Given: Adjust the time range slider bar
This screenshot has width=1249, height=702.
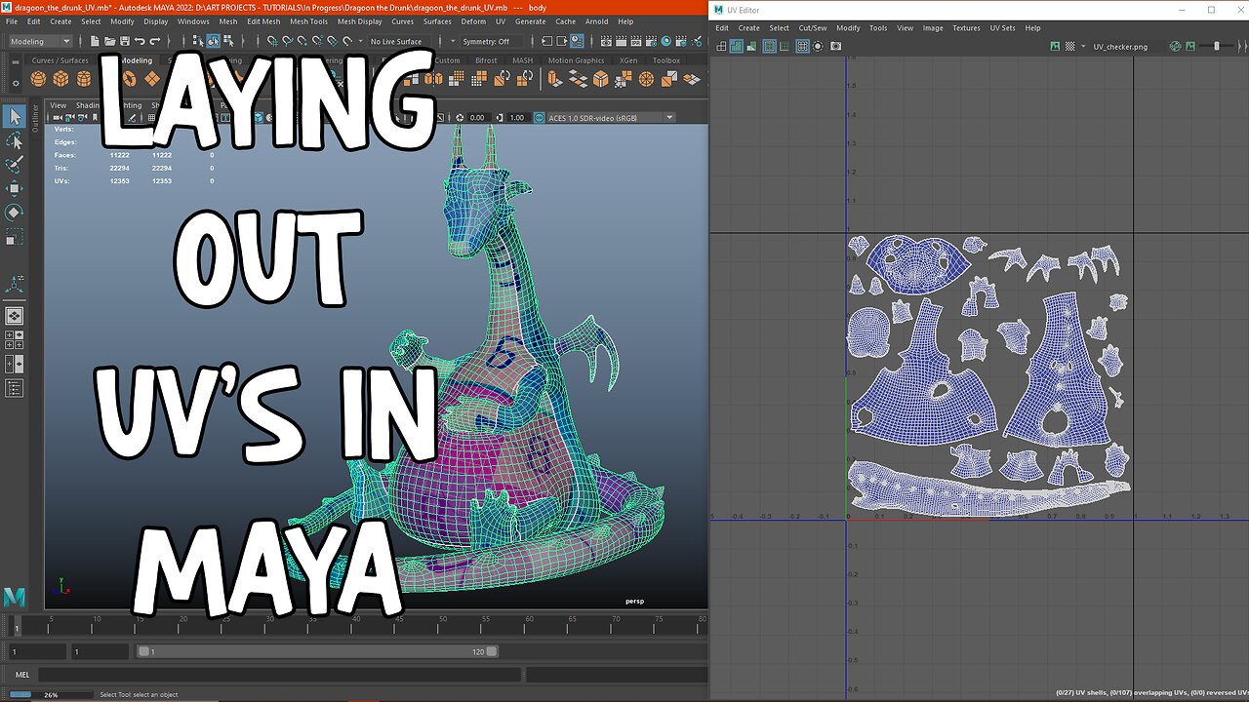Looking at the screenshot, I should coord(318,651).
